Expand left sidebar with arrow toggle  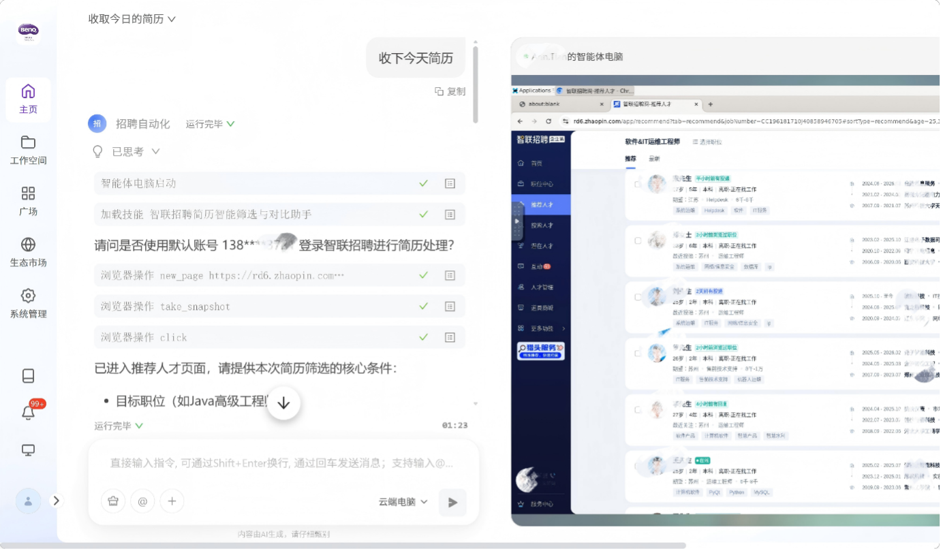coord(57,501)
